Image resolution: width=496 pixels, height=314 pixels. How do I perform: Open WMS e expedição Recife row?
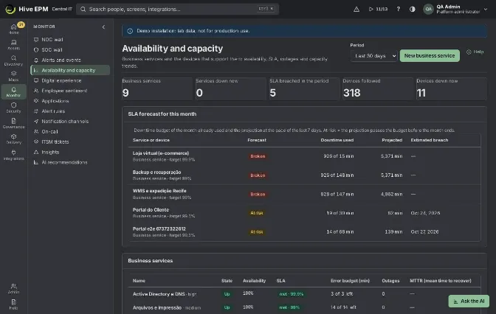[304, 194]
